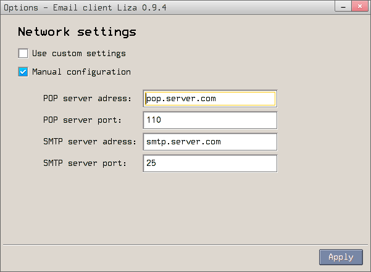The image size is (371, 272).
Task: Select the SMTP server address text box
Action: point(210,142)
